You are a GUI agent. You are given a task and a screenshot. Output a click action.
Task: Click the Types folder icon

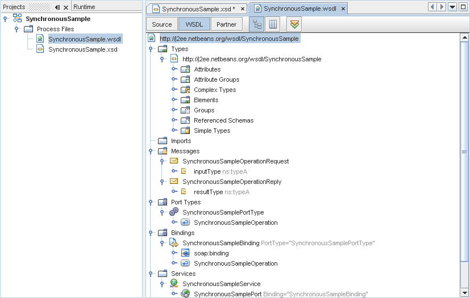pyautogui.click(x=163, y=49)
